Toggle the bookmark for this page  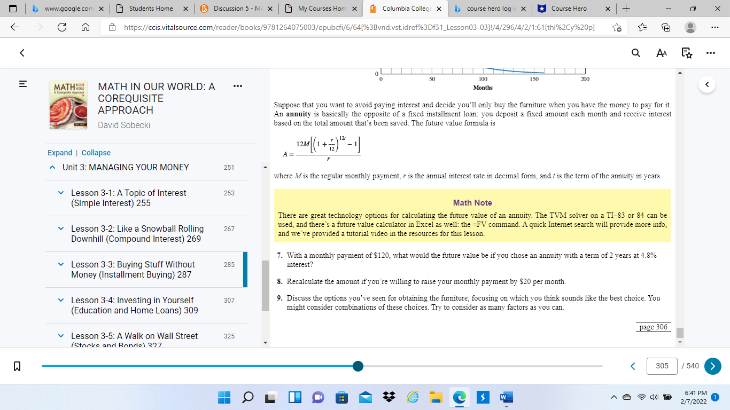pos(17,366)
